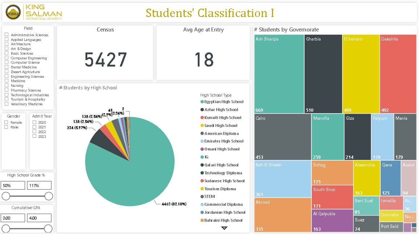Select admit year 2022 checkbox
The height and width of the screenshot is (234, 419).
34,132
